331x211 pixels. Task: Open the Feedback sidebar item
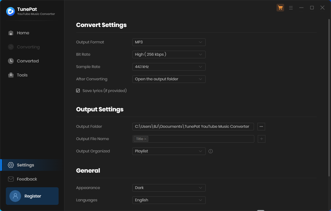pyautogui.click(x=32, y=179)
